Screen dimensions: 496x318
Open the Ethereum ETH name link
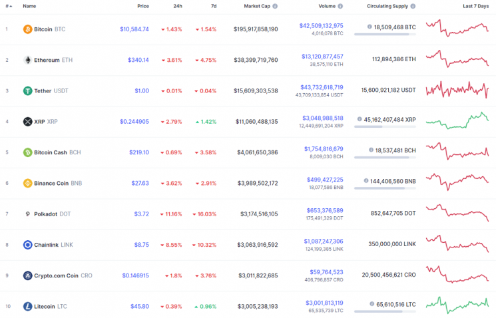[53, 60]
